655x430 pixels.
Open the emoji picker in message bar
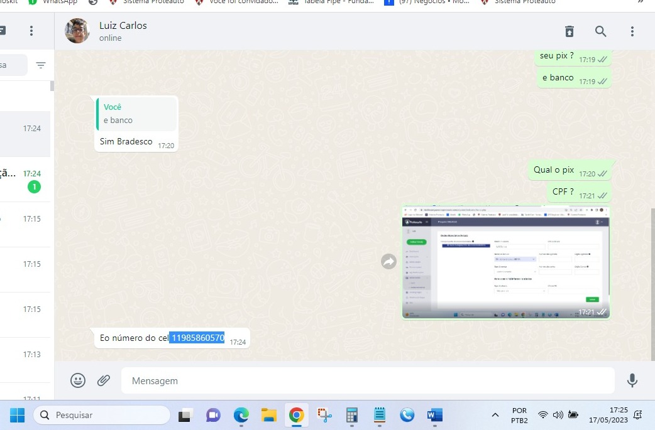pos(78,380)
